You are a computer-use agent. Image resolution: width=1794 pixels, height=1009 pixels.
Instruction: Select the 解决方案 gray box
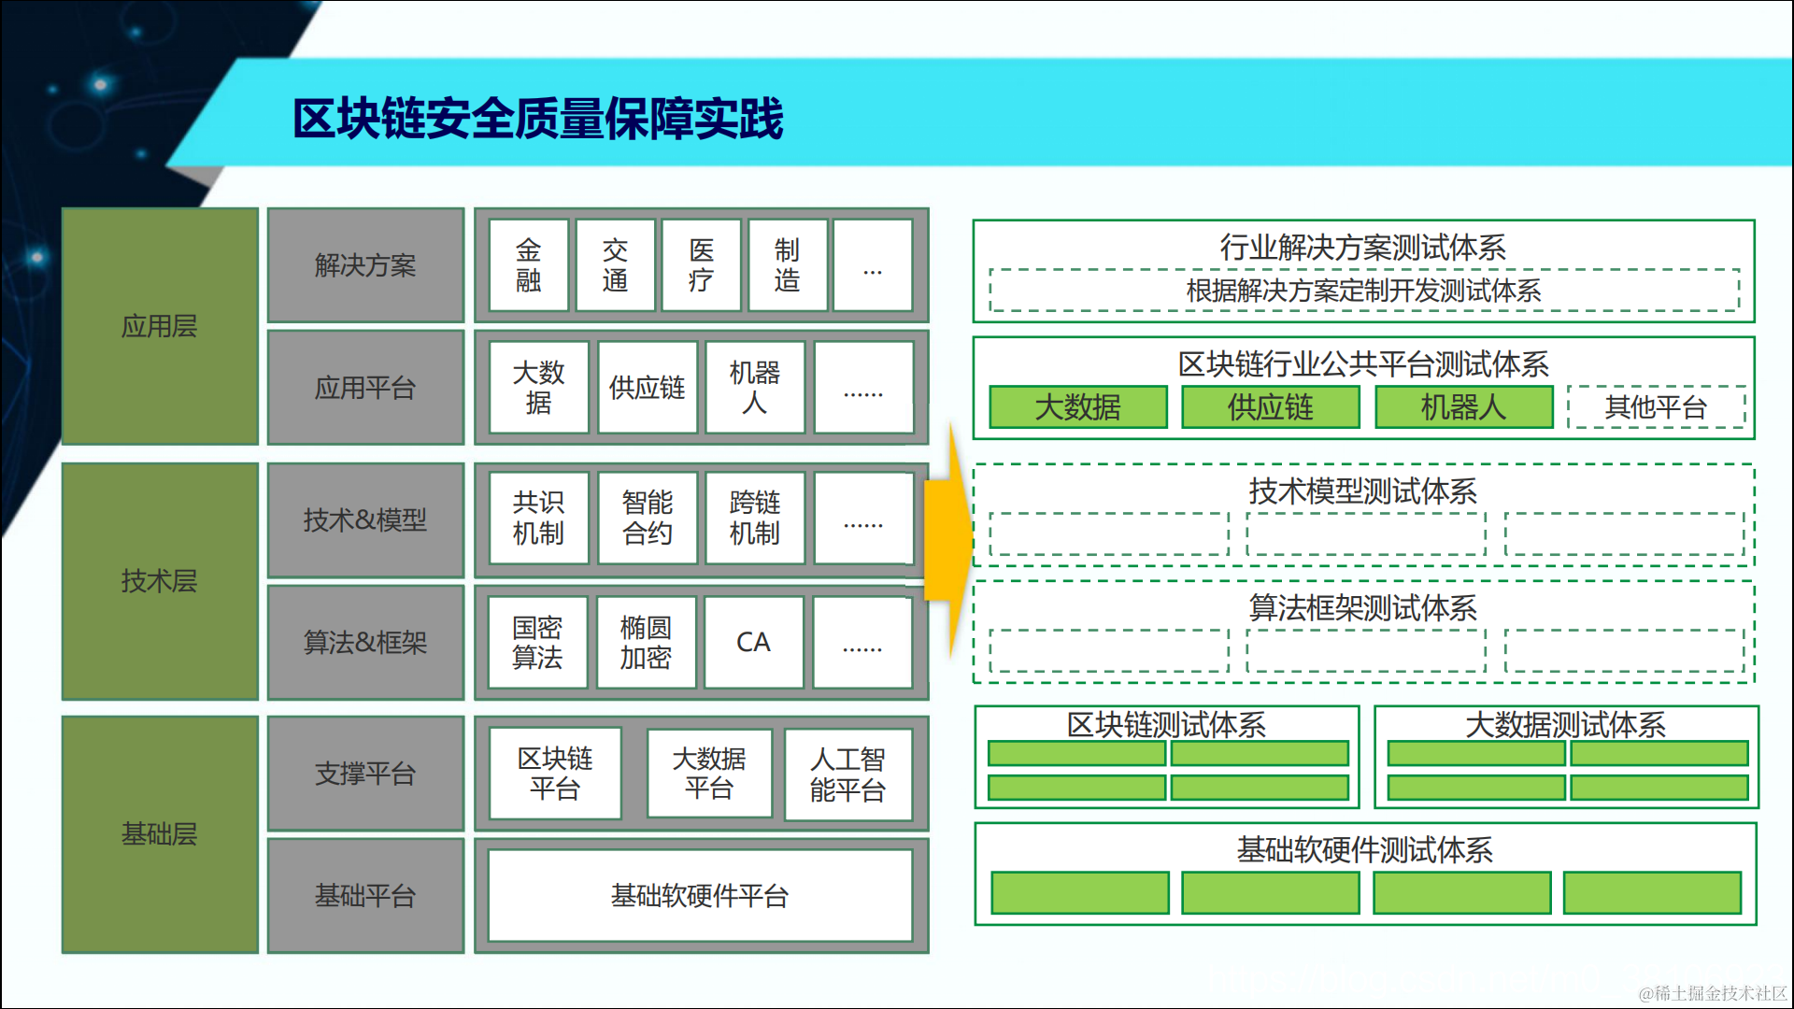pyautogui.click(x=365, y=265)
